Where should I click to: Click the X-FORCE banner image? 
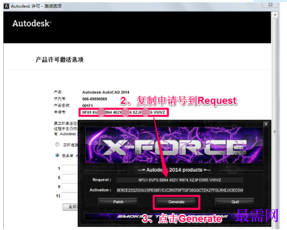[x=174, y=145]
